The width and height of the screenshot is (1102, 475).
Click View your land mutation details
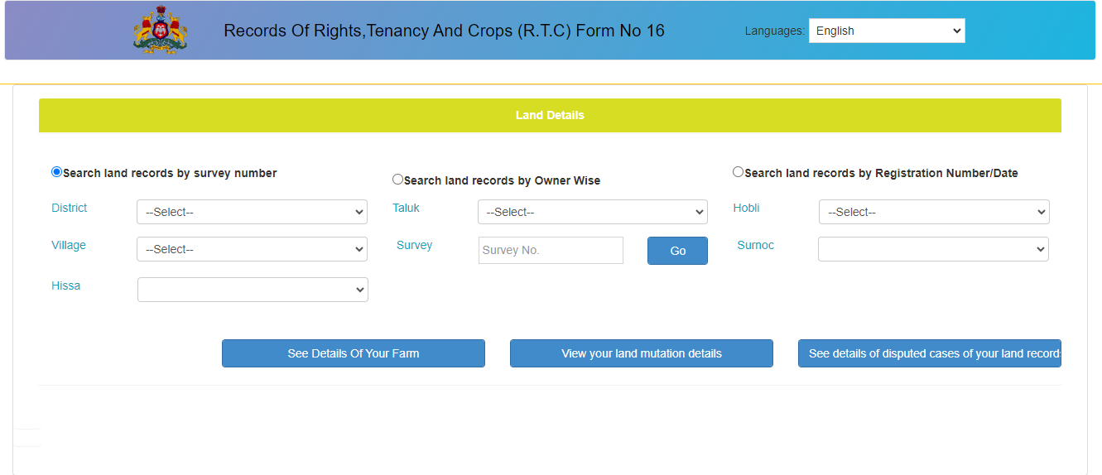[642, 353]
